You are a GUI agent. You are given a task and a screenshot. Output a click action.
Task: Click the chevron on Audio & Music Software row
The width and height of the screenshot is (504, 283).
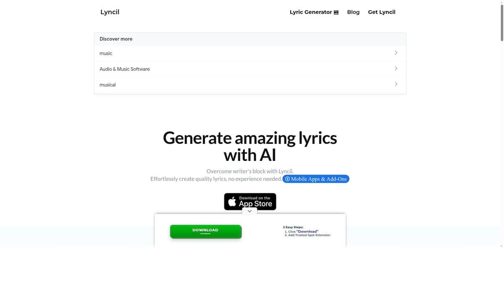[396, 68]
